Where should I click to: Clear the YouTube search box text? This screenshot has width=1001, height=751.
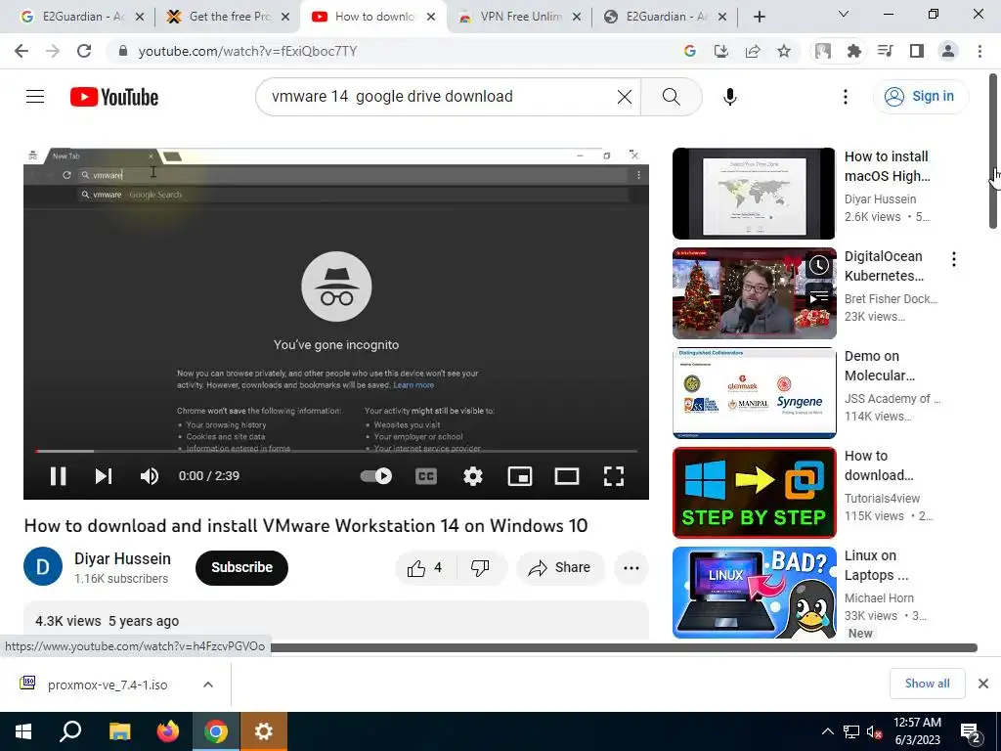[x=625, y=97]
